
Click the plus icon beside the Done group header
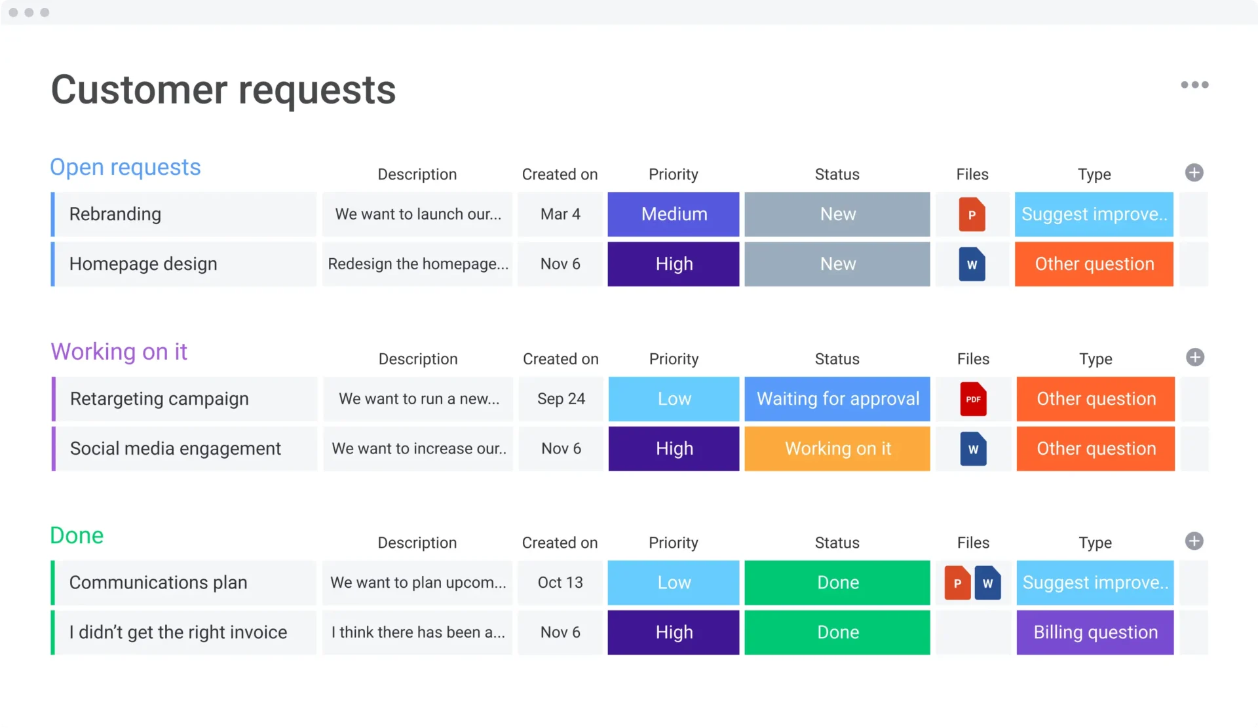point(1194,541)
